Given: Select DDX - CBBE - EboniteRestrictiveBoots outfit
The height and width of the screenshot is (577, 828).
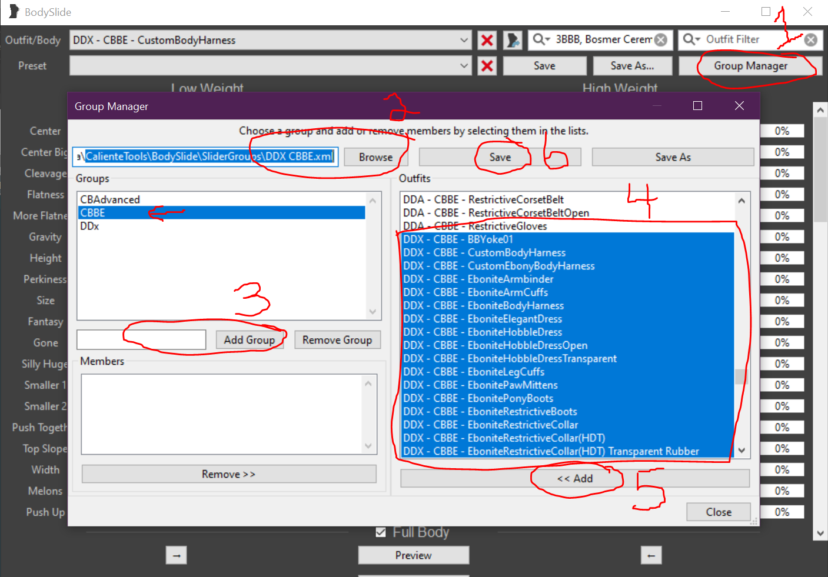Looking at the screenshot, I should [567, 411].
